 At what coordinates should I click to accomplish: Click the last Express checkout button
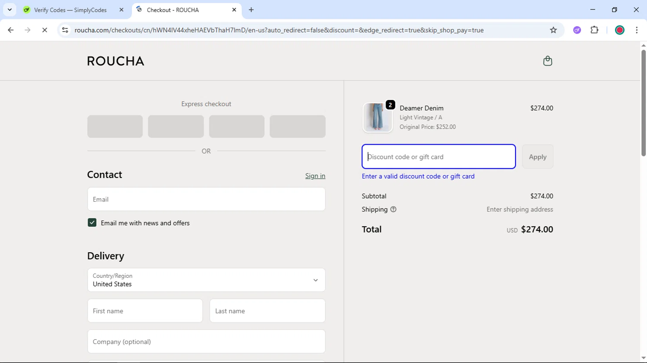tap(298, 127)
